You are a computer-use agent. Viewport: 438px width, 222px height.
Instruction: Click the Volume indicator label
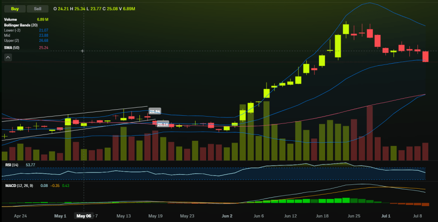10,20
